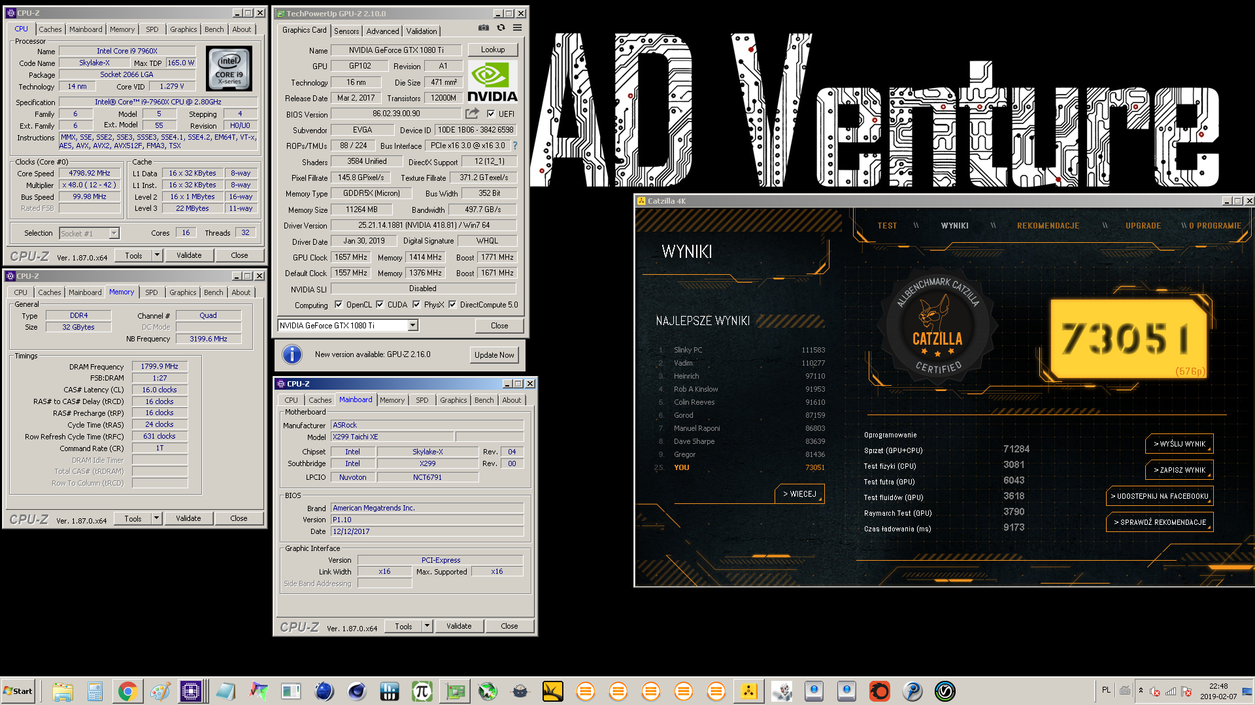Open Notepad from the taskbar

[226, 691]
